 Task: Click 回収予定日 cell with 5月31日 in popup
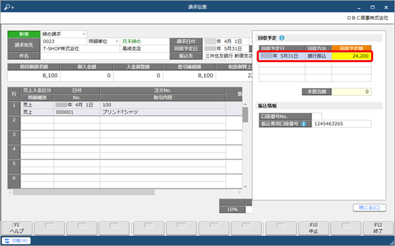[282, 56]
